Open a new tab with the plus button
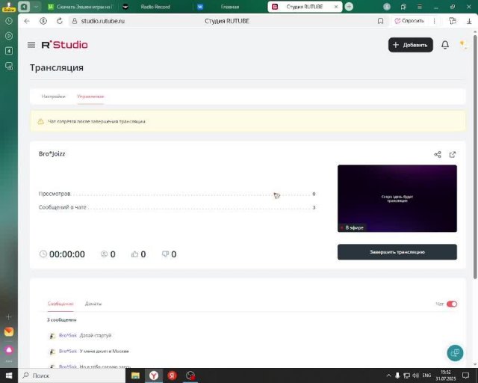The width and height of the screenshot is (478, 383). click(x=349, y=7)
